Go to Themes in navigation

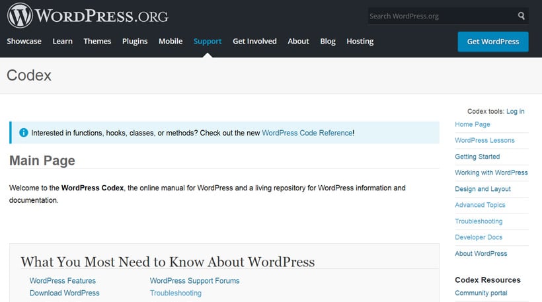point(97,41)
